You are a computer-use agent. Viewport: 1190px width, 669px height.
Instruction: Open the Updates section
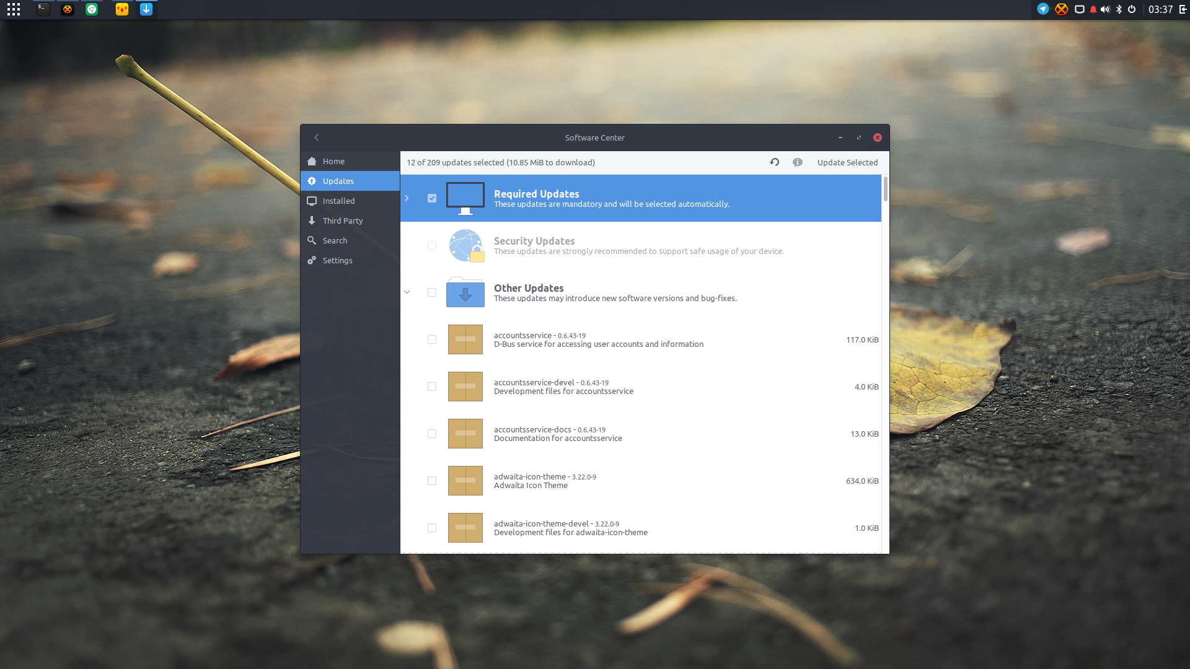tap(350, 181)
